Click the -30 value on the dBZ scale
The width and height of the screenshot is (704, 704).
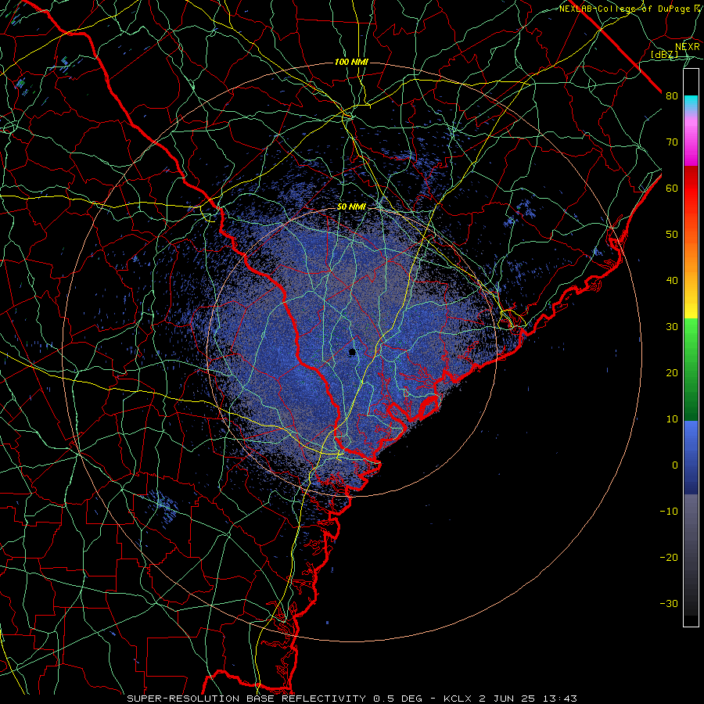669,604
